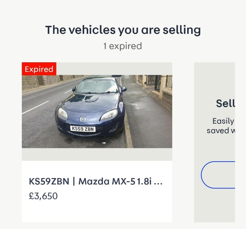Click the black iron gate in the photo
This screenshot has width=246, height=229.
(158, 83)
